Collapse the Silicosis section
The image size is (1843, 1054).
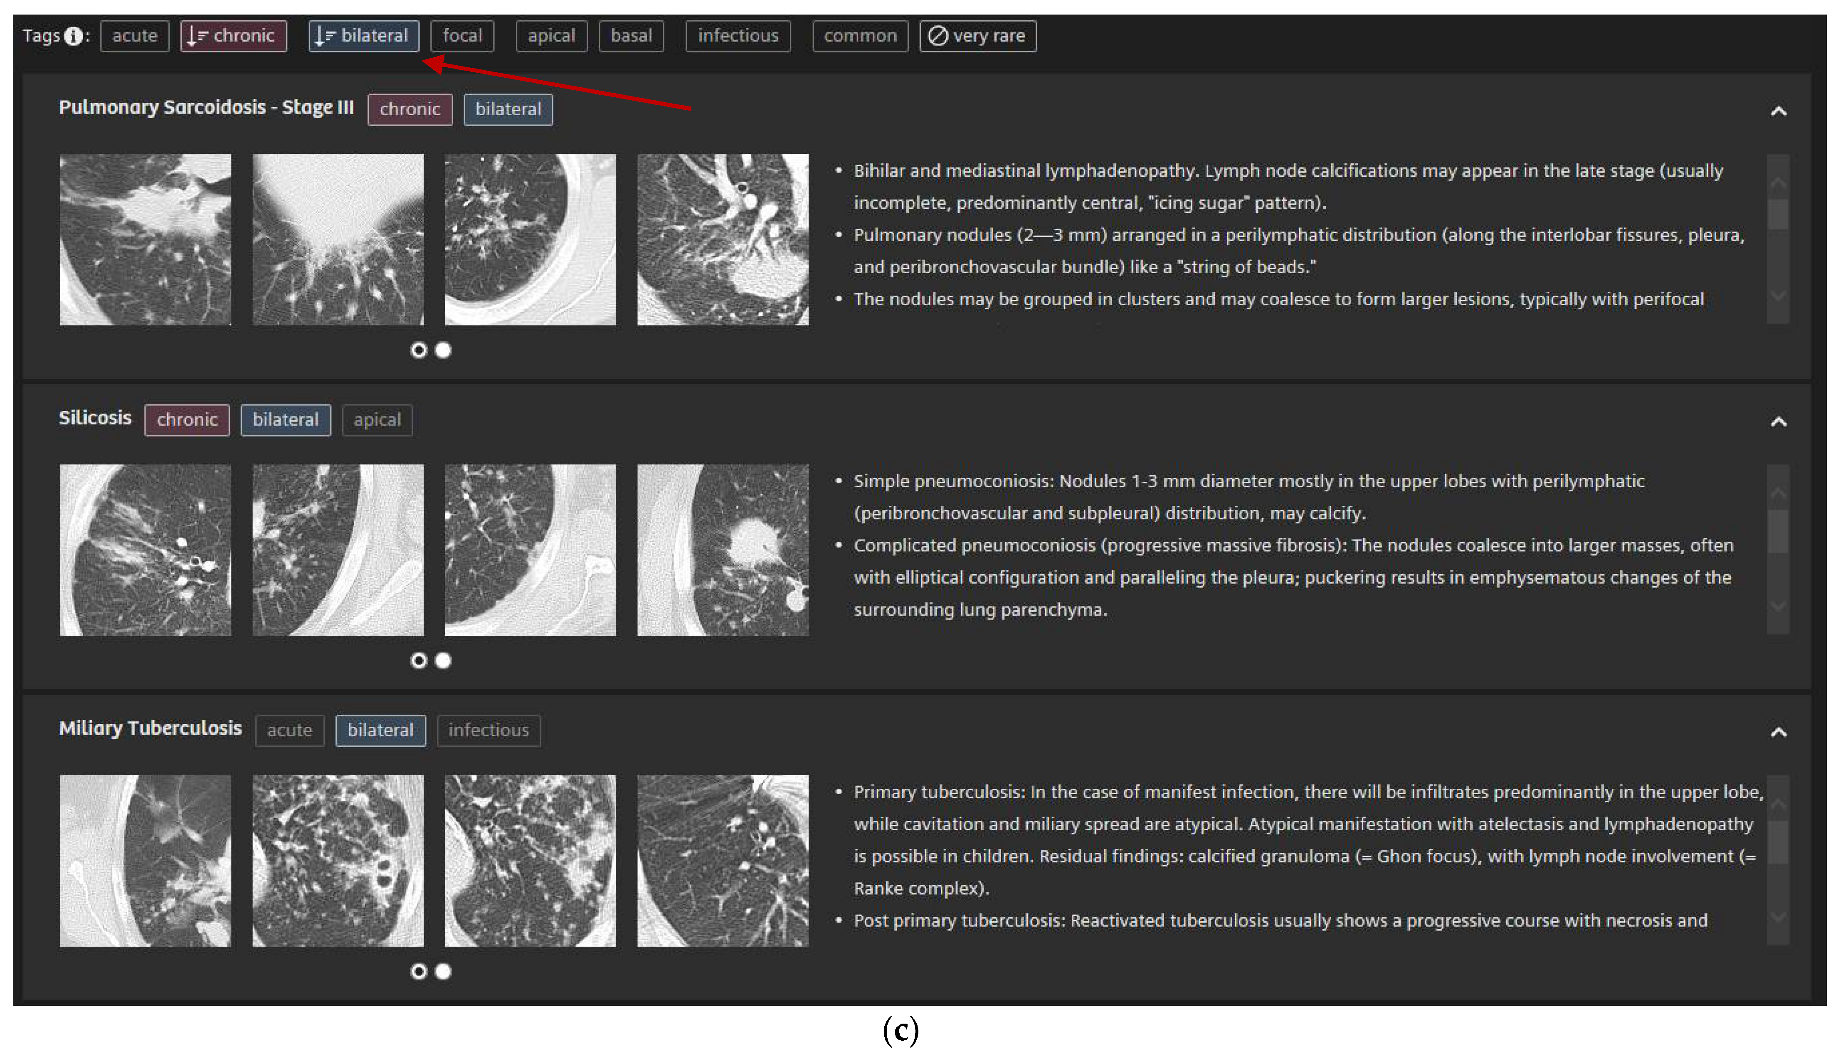point(1778,421)
